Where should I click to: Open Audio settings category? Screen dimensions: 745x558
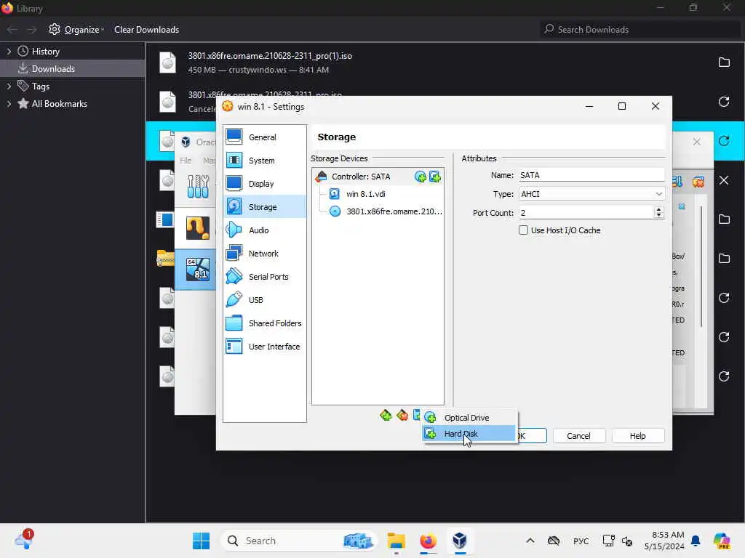[x=265, y=230]
